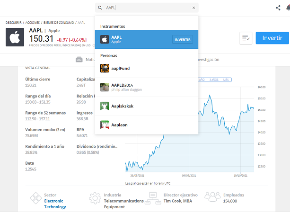Viewport: 290px width, 213px height.
Task: Click the Apple logo beside AAPL 150.31
Action: point(15,37)
